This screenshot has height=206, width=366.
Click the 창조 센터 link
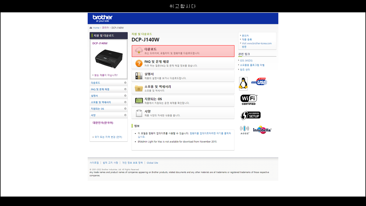(x=245, y=70)
